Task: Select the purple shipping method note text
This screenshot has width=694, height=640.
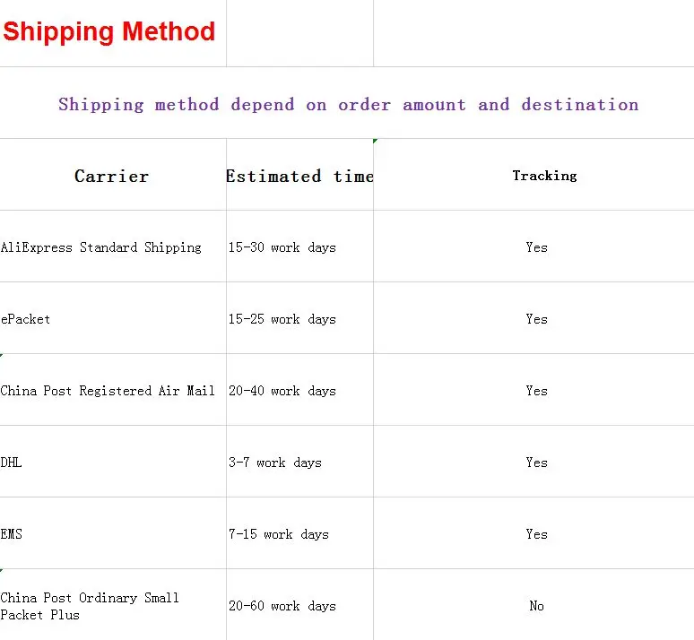Action: coord(348,104)
